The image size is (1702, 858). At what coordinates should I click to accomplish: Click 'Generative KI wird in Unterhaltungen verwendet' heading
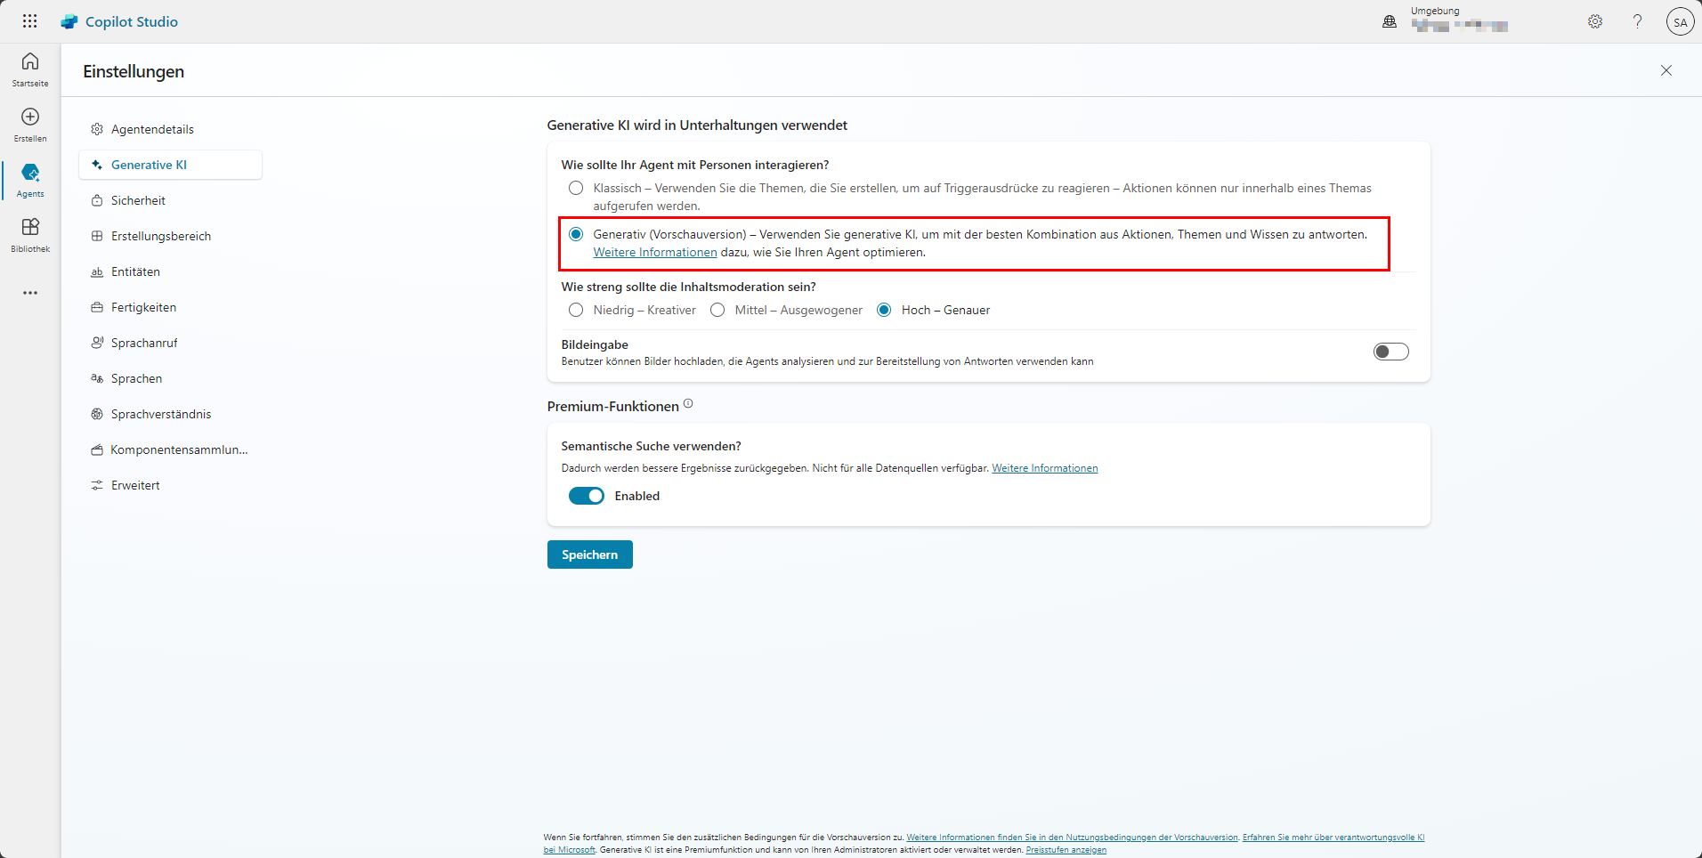(697, 125)
